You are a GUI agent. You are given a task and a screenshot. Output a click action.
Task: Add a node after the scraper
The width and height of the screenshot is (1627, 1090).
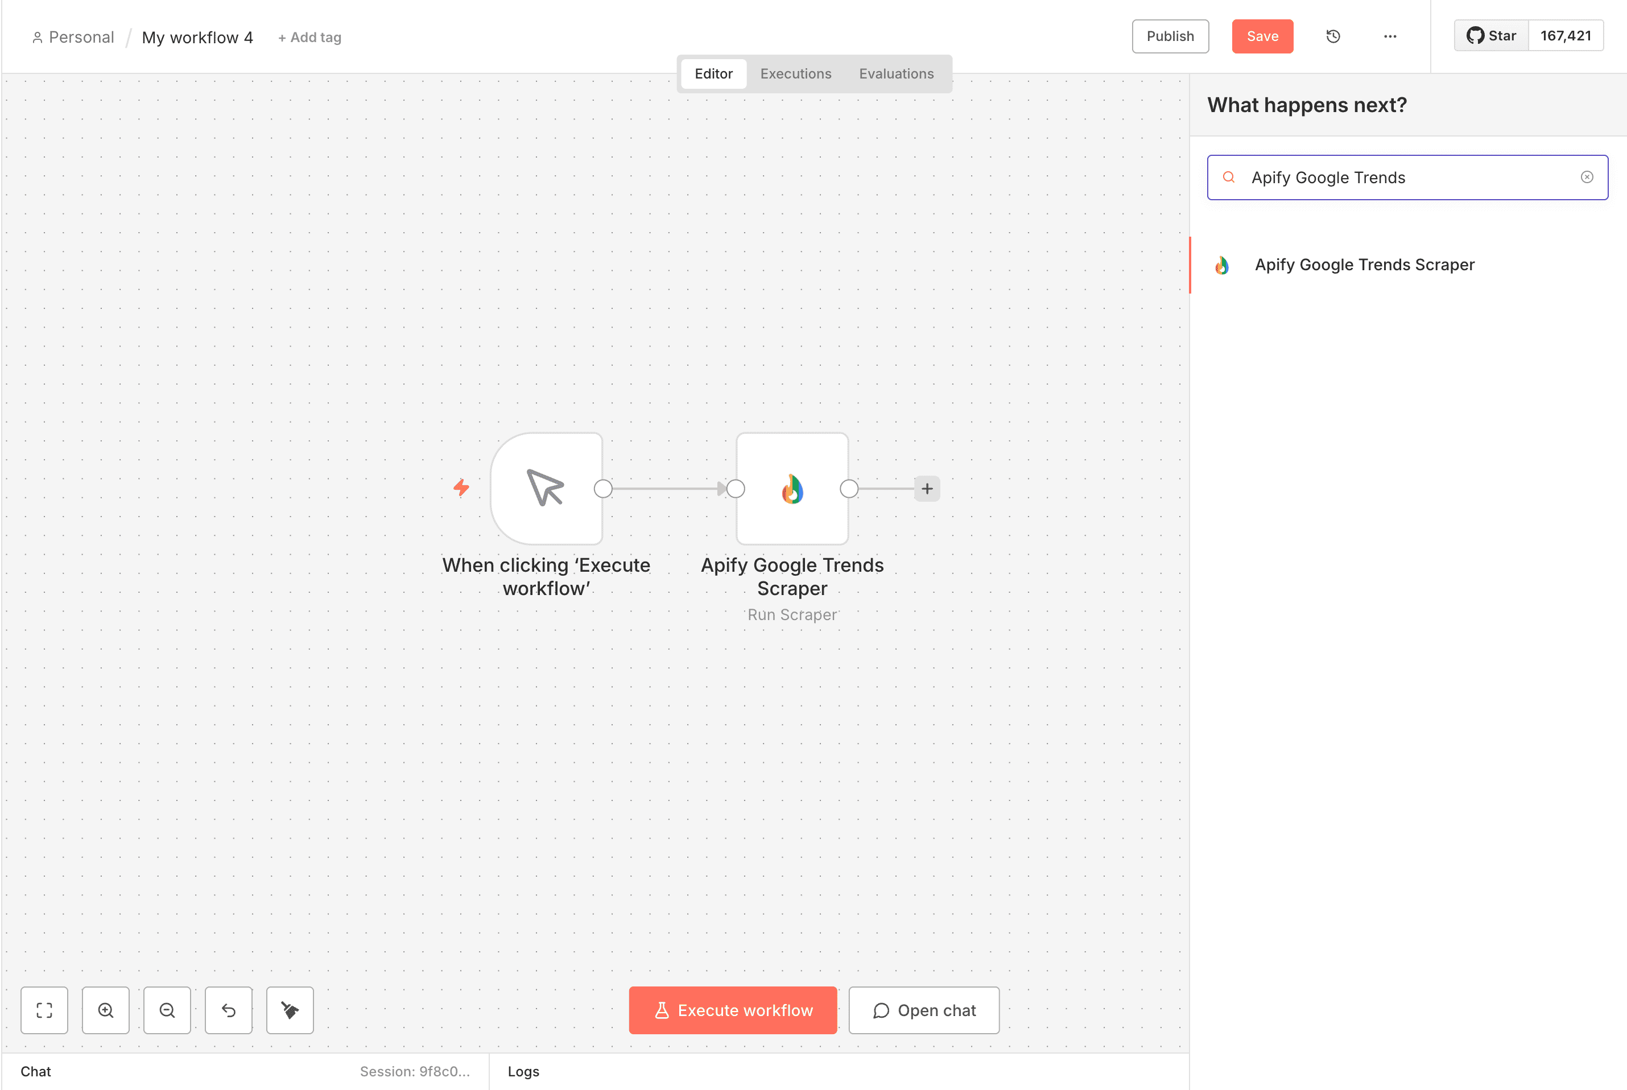[927, 489]
